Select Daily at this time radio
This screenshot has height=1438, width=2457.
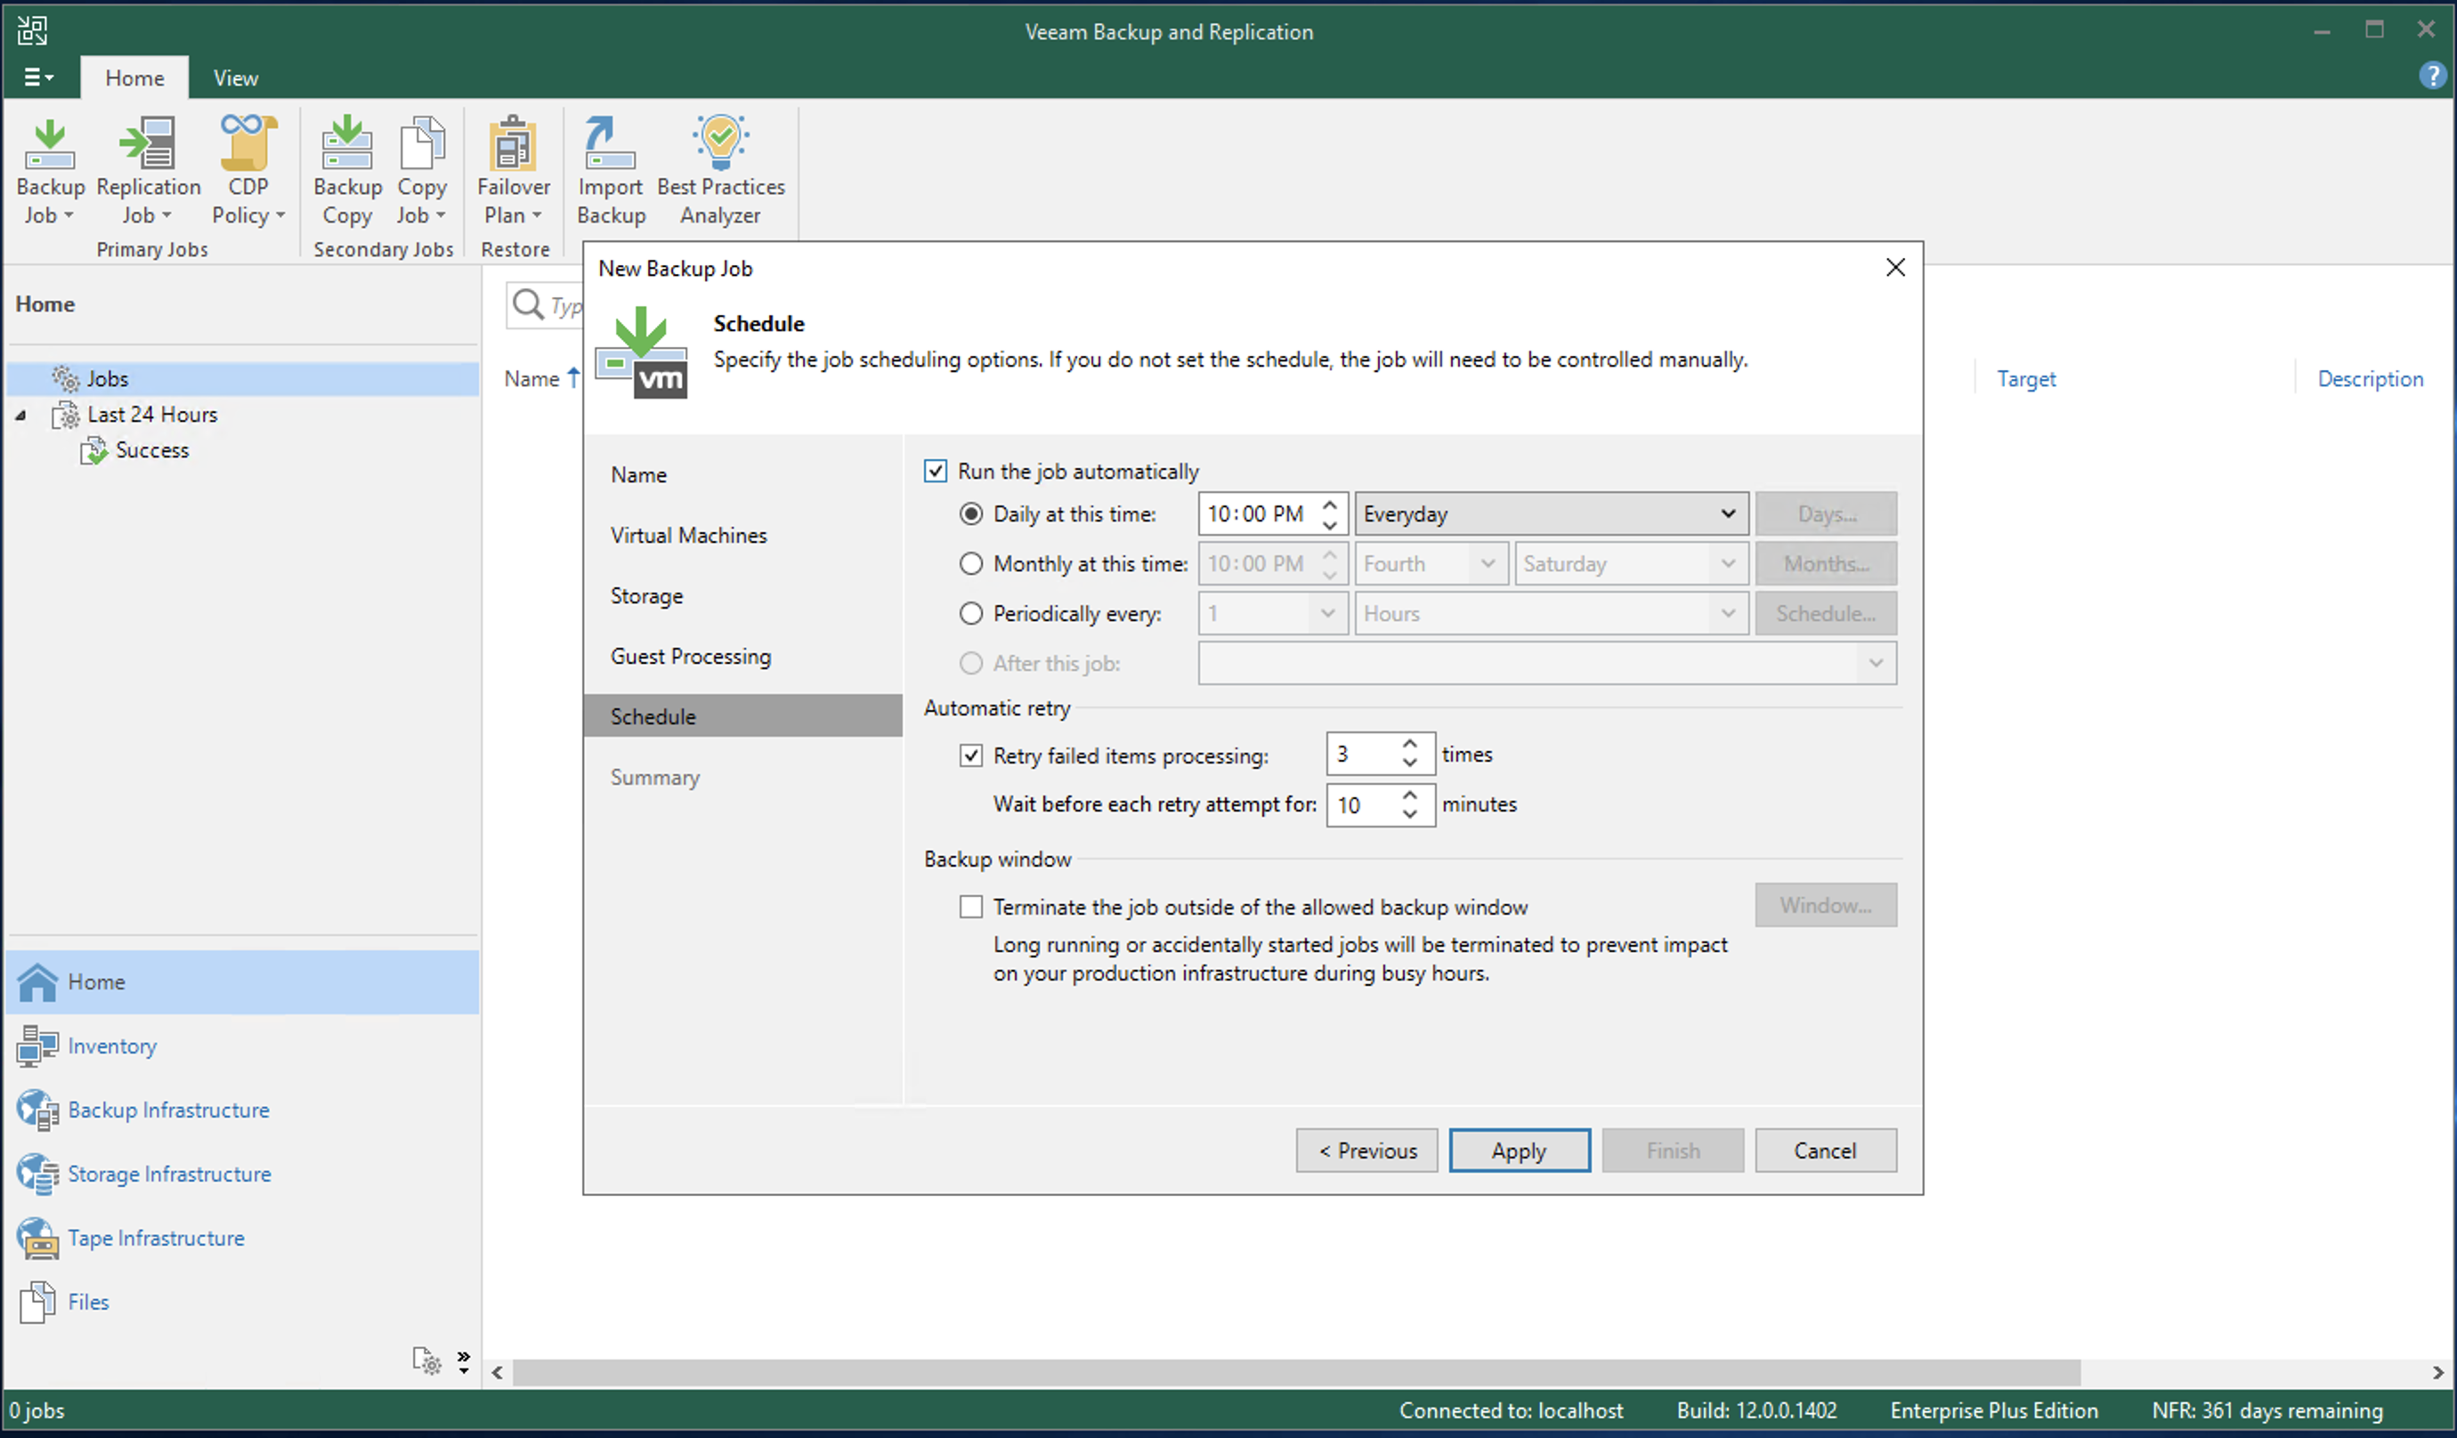971,513
